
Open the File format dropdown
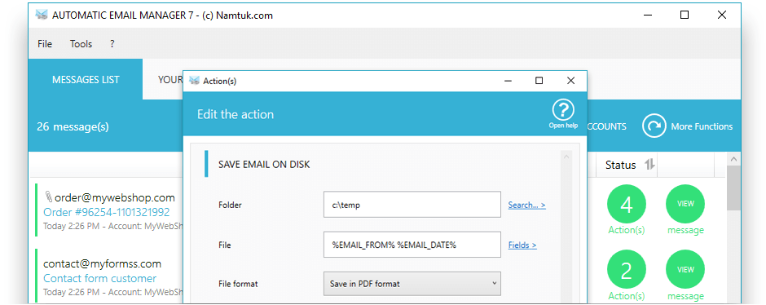coord(412,284)
